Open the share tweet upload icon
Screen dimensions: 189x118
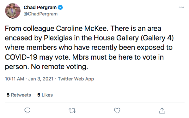(162, 110)
